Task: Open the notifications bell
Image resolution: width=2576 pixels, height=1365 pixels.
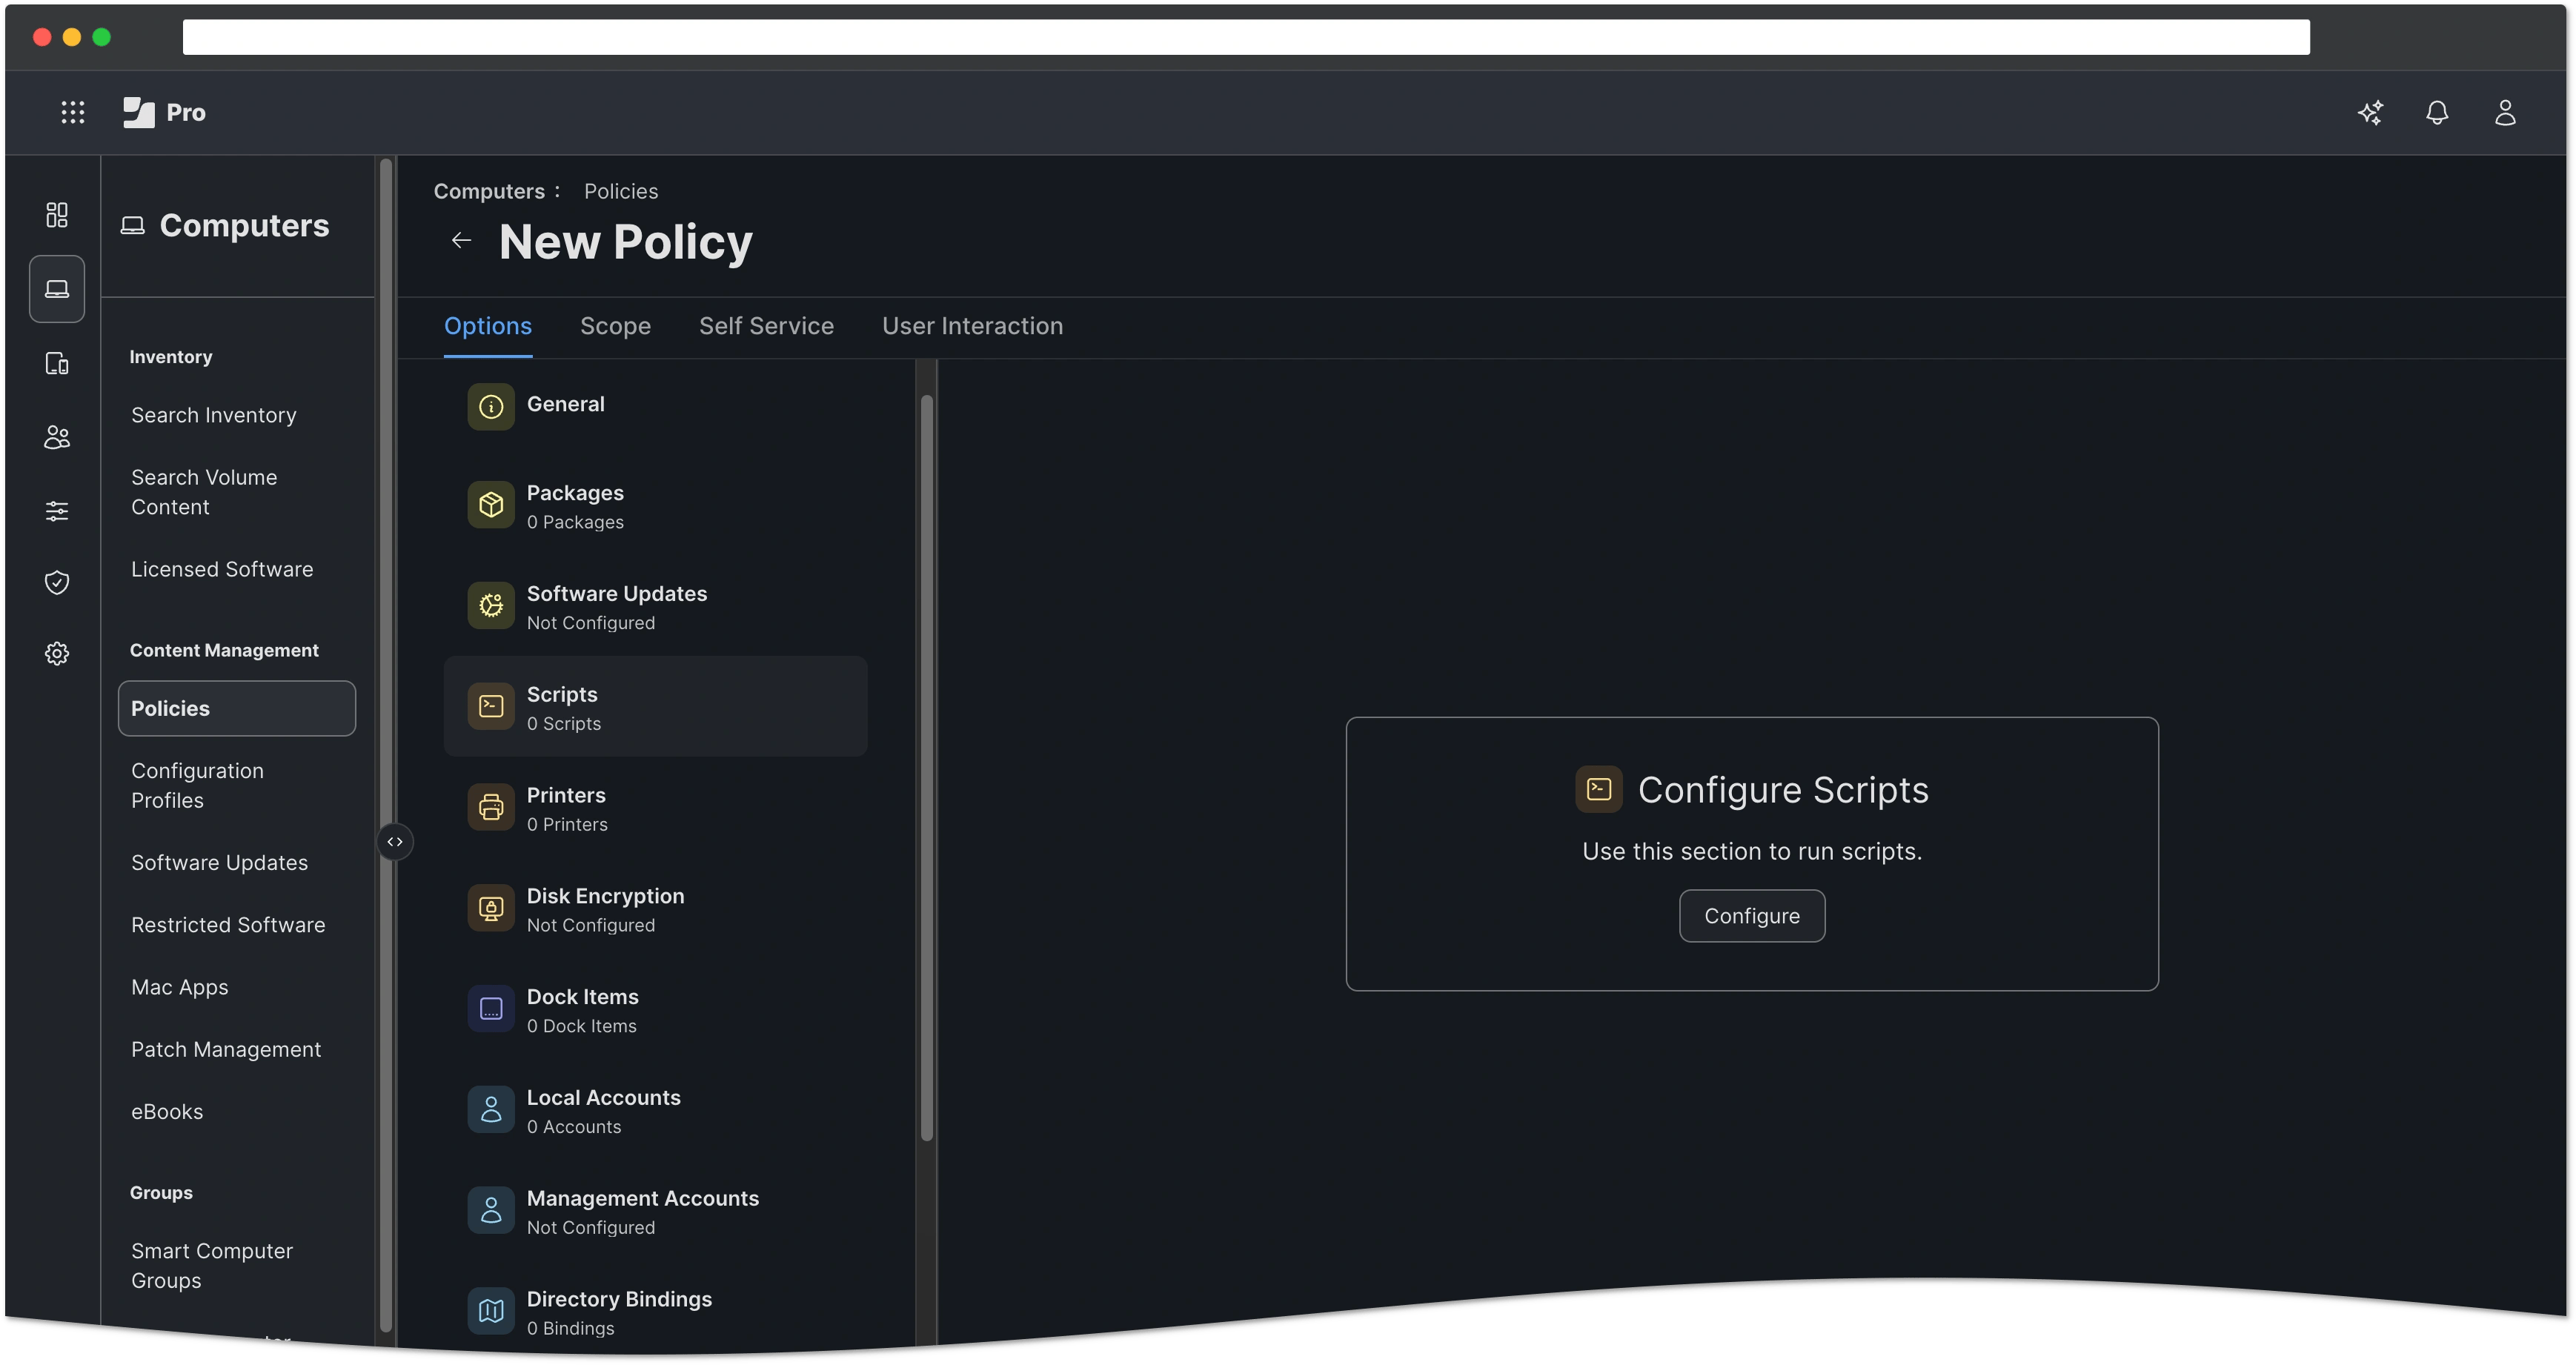Action: coord(2437,112)
